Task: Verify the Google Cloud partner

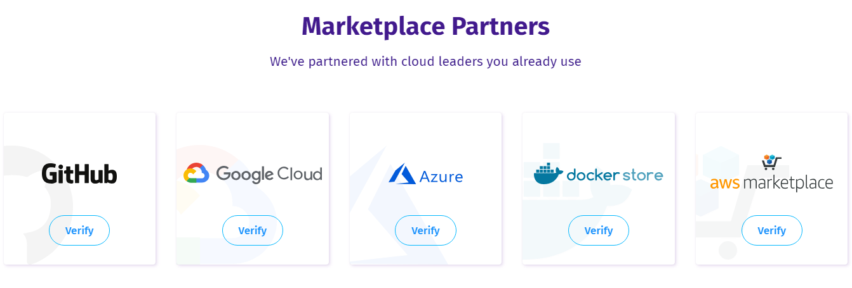Action: (253, 230)
